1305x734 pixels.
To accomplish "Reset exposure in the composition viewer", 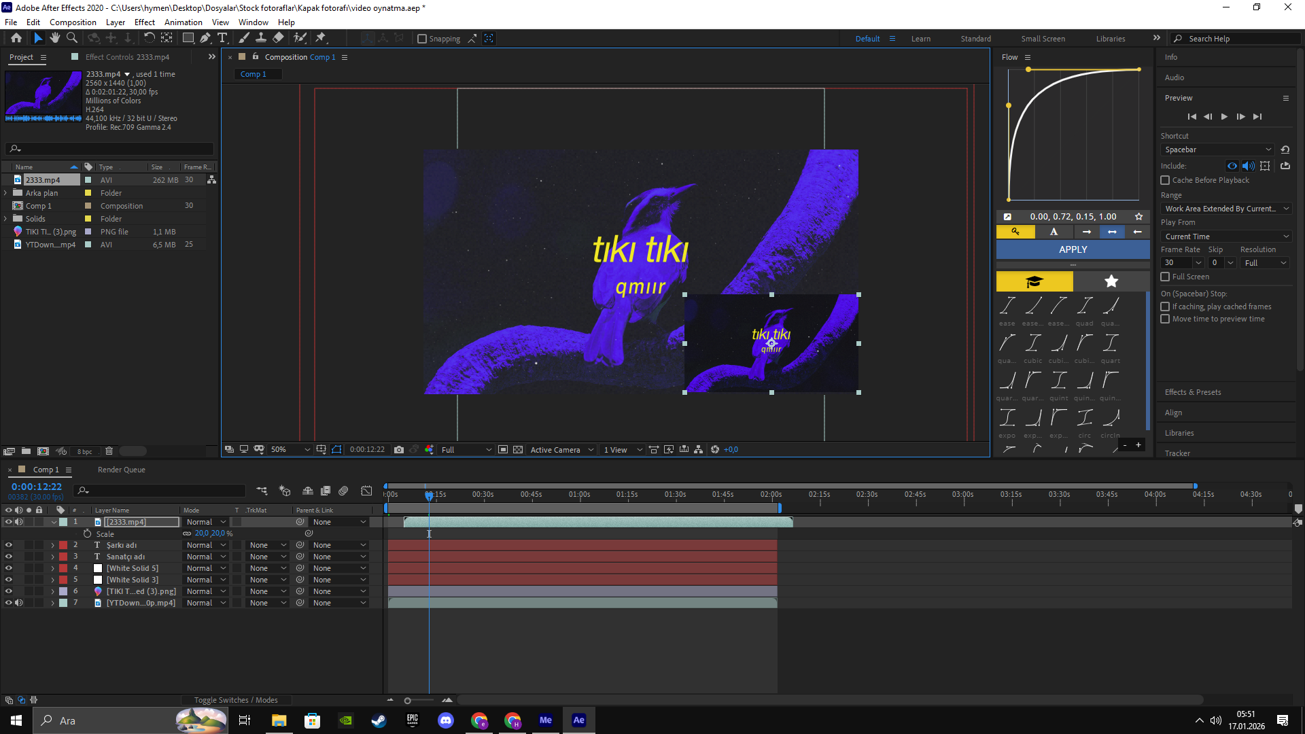I will coord(715,450).
